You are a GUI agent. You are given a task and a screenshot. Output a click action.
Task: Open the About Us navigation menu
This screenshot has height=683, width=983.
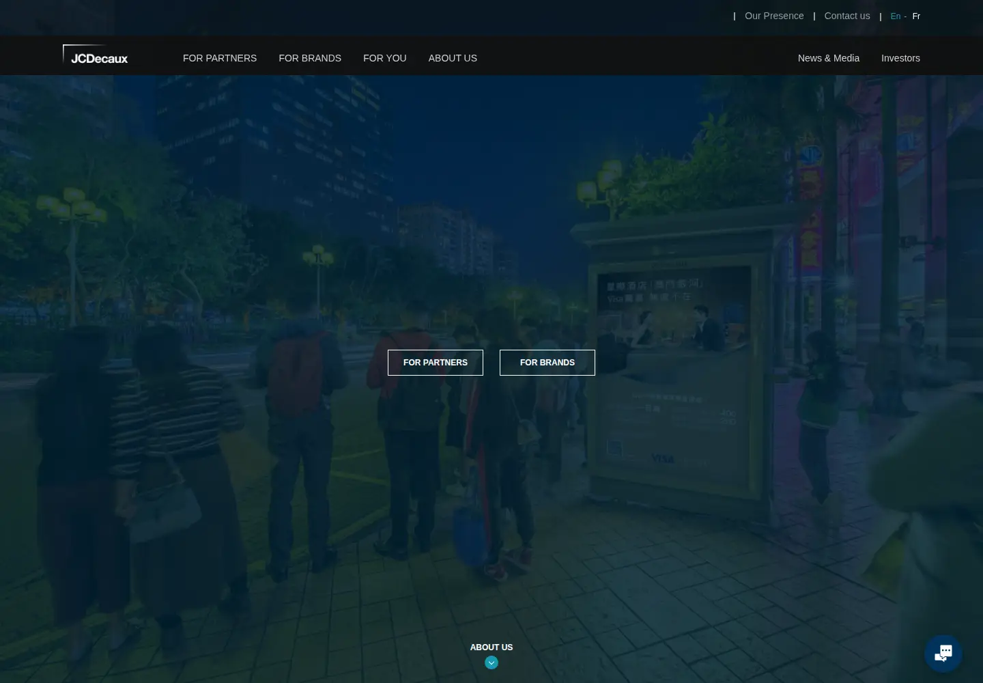point(453,58)
